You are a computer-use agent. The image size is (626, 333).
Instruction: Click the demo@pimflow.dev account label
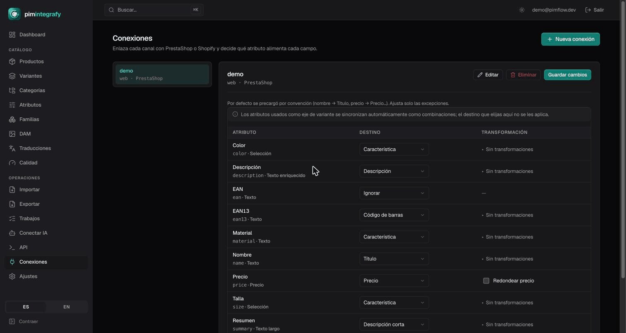554,10
